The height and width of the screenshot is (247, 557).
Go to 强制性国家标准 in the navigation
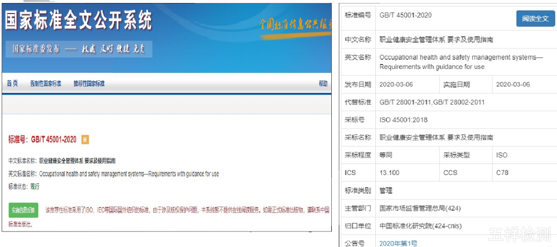point(45,83)
